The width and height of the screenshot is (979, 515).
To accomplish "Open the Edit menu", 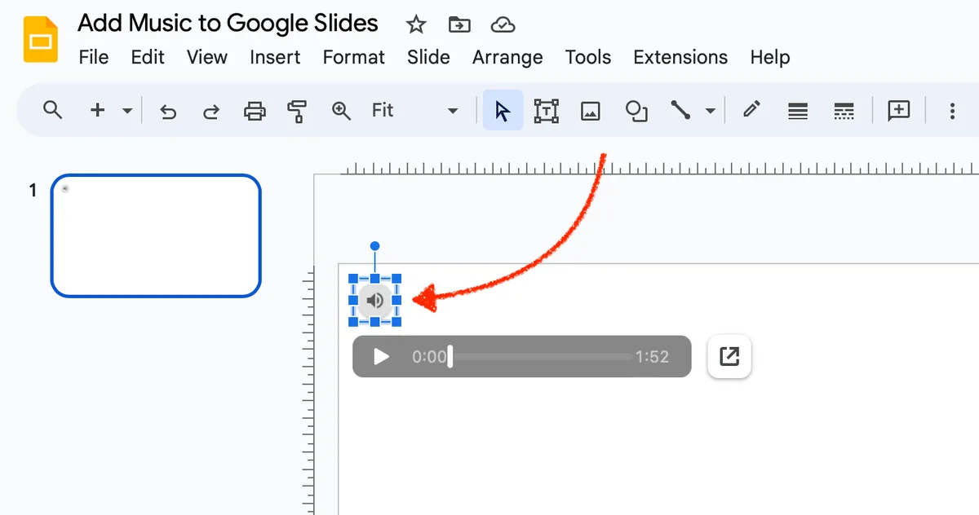I will pyautogui.click(x=148, y=57).
